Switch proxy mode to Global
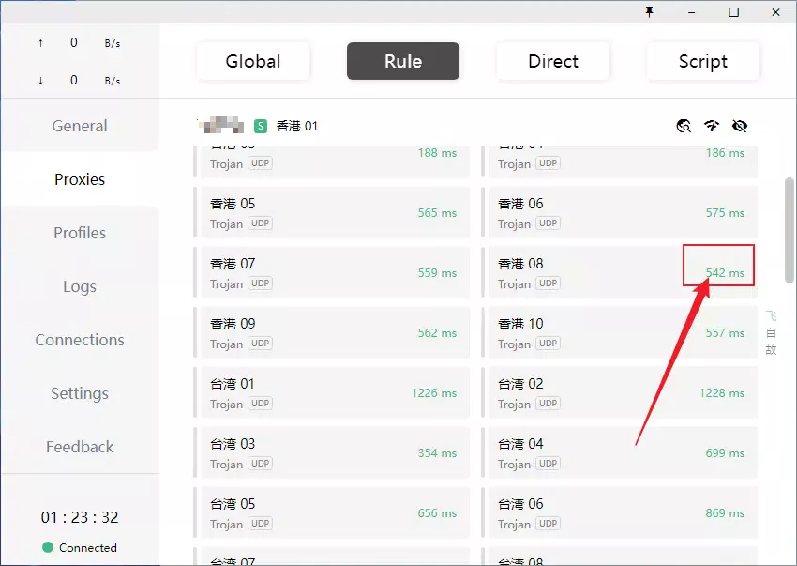 253,61
